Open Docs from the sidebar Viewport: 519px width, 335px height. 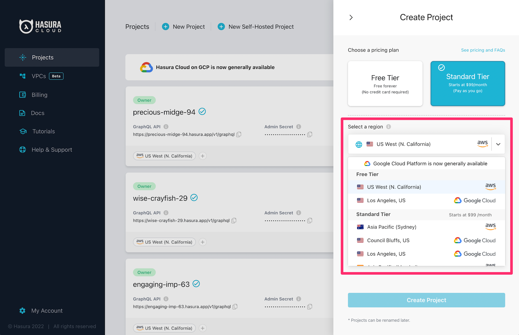[x=22, y=113]
